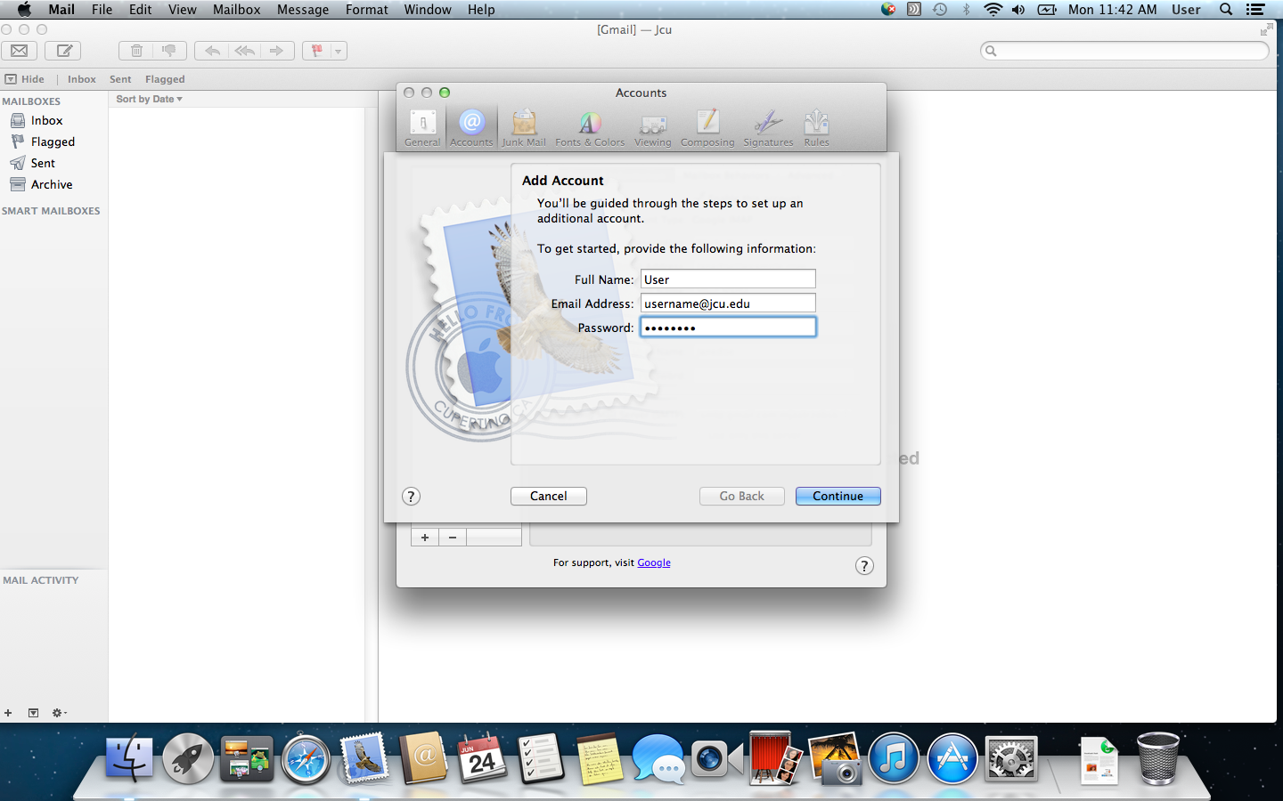1283x801 pixels.
Task: Click the Reply arrow toolbar icon
Action: (x=212, y=51)
